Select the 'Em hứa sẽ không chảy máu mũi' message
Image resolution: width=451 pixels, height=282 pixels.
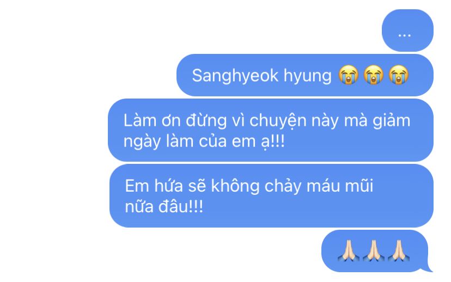coord(271,196)
